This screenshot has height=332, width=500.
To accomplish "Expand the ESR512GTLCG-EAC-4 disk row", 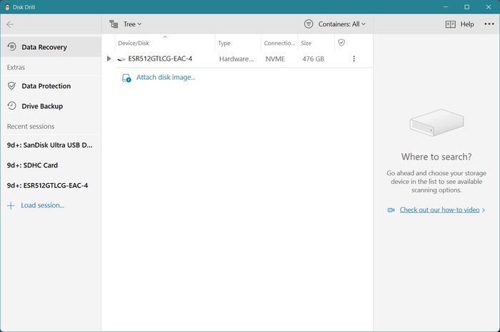I will (109, 58).
